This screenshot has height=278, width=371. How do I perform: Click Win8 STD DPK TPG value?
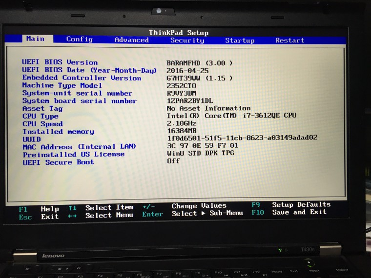click(x=201, y=153)
